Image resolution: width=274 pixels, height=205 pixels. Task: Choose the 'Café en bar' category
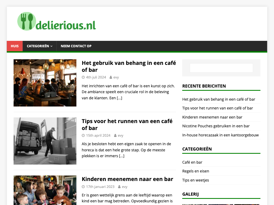tap(192, 162)
